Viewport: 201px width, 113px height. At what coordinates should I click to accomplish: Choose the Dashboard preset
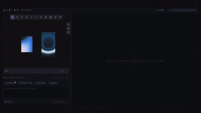(53, 83)
